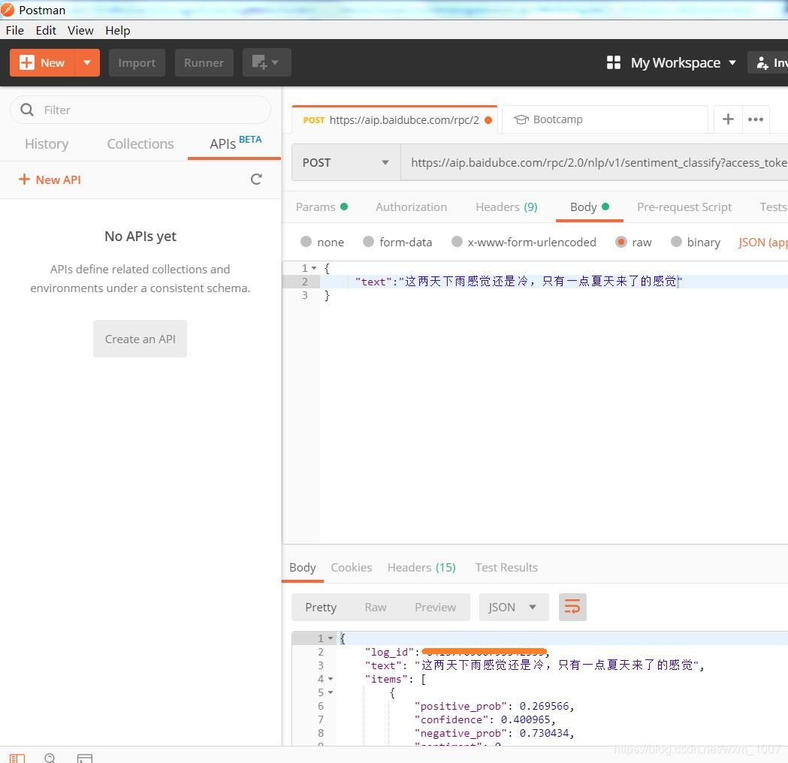Open the Postman console icon

click(85, 758)
